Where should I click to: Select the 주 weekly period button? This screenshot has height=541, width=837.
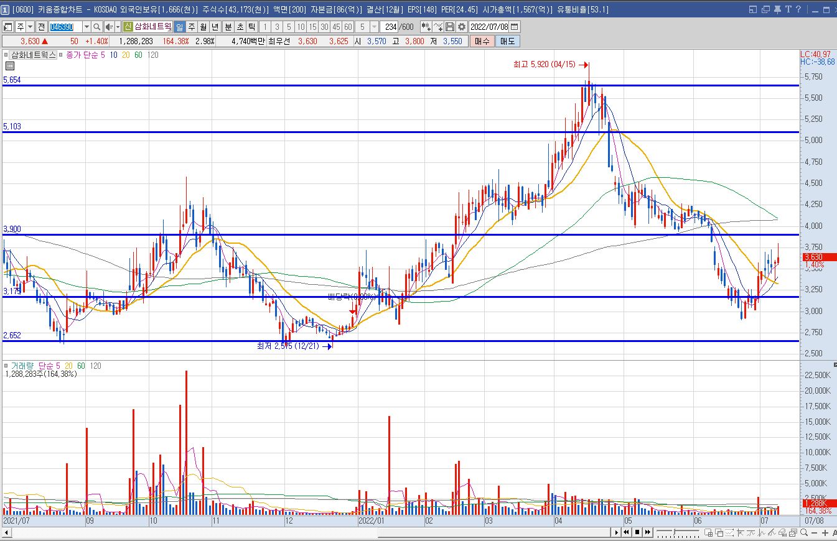(x=191, y=27)
